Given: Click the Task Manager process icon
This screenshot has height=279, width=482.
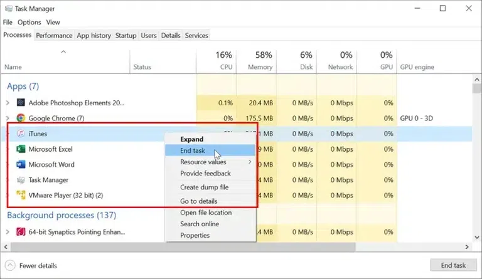Looking at the screenshot, I should tap(21, 180).
